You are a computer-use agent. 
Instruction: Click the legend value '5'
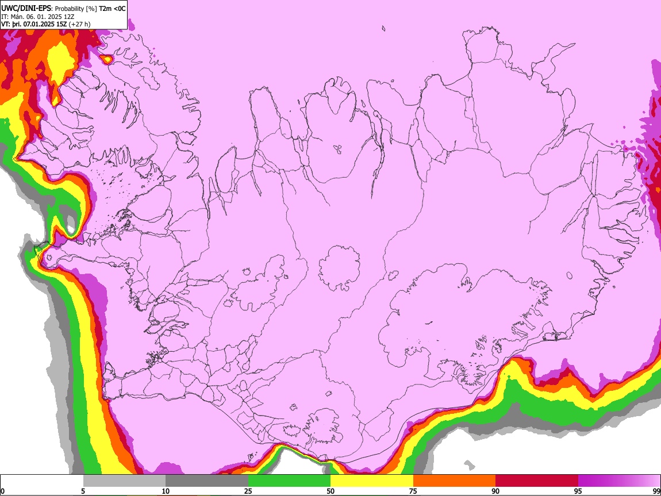coord(83,491)
